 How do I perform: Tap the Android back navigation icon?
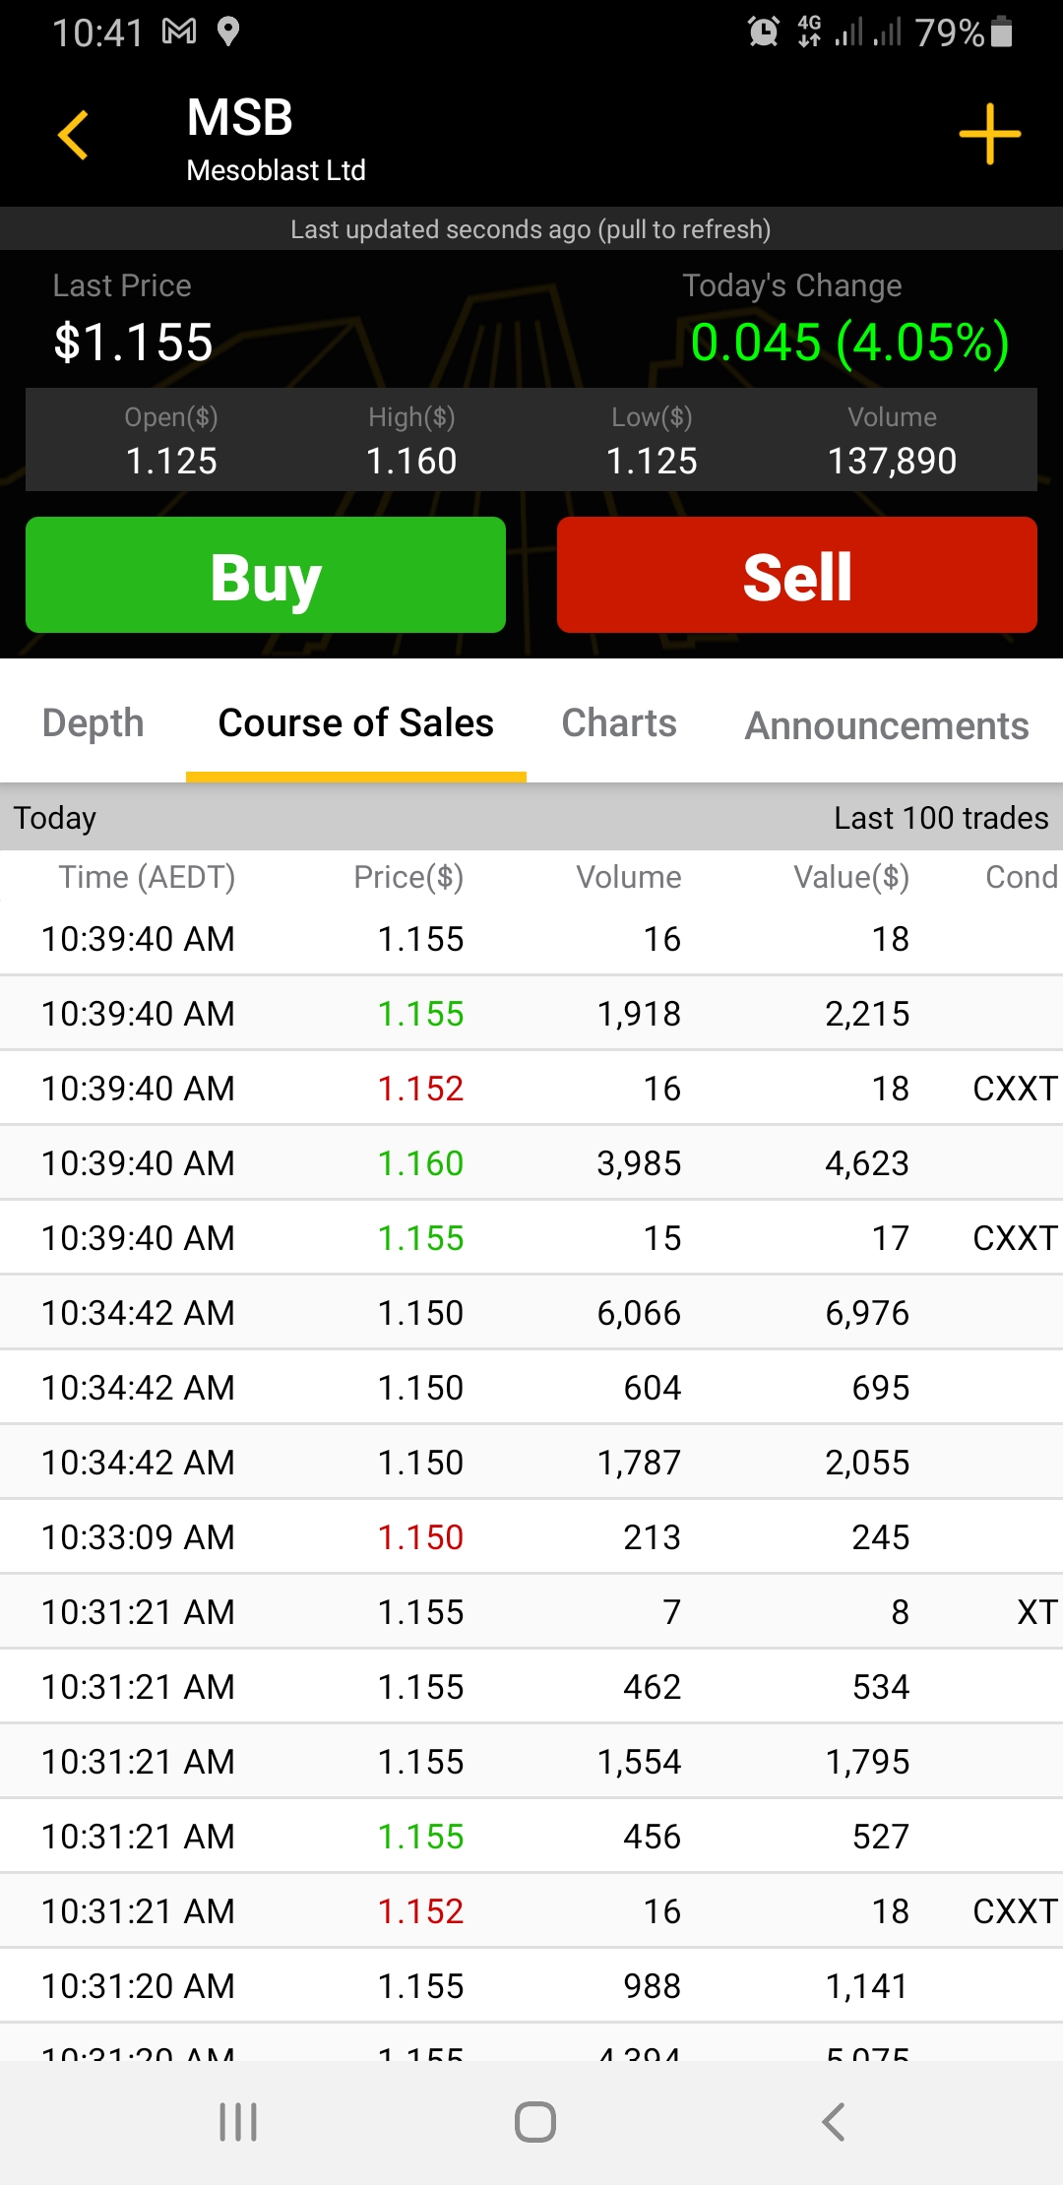click(833, 2122)
